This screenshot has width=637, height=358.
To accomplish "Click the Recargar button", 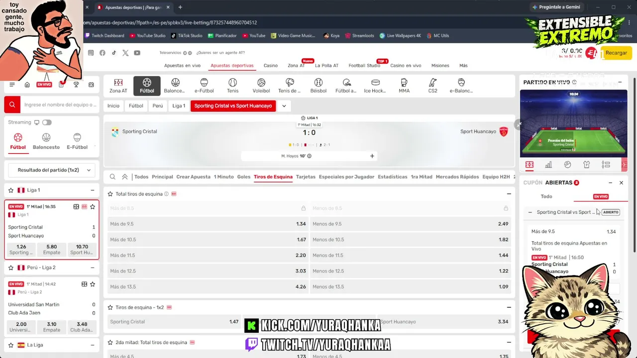I will tap(616, 53).
